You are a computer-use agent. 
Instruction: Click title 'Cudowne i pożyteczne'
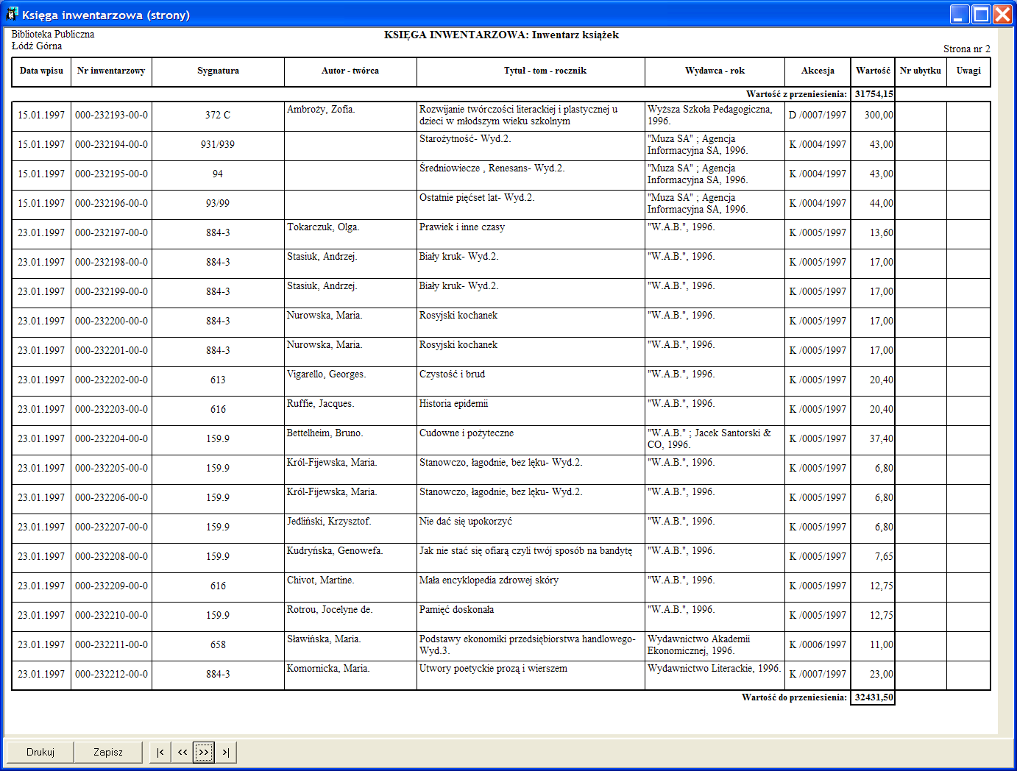click(x=467, y=433)
